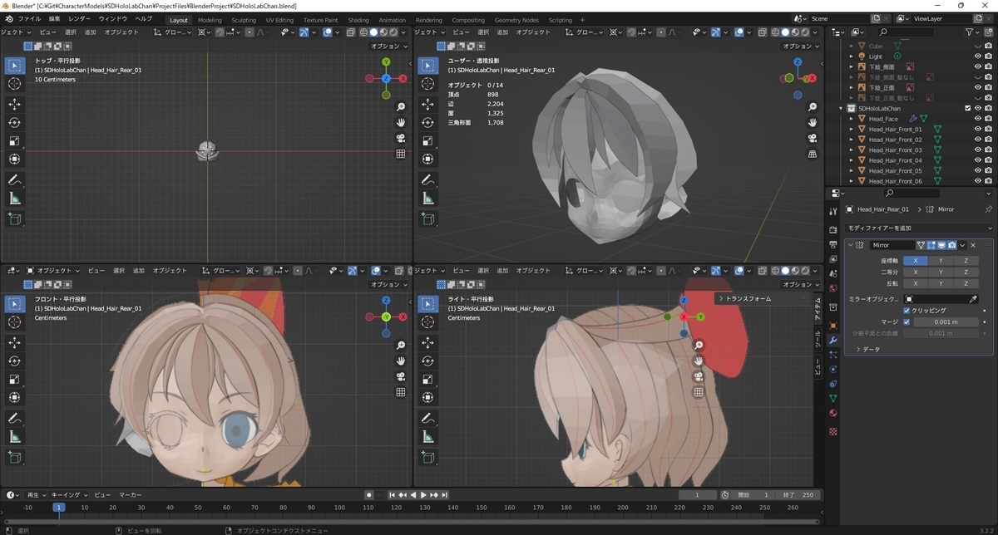
Task: Activate the Transform tool in top view
Action: click(15, 159)
